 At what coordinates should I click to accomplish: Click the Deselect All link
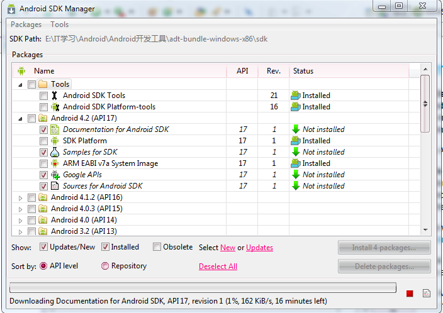coord(218,266)
